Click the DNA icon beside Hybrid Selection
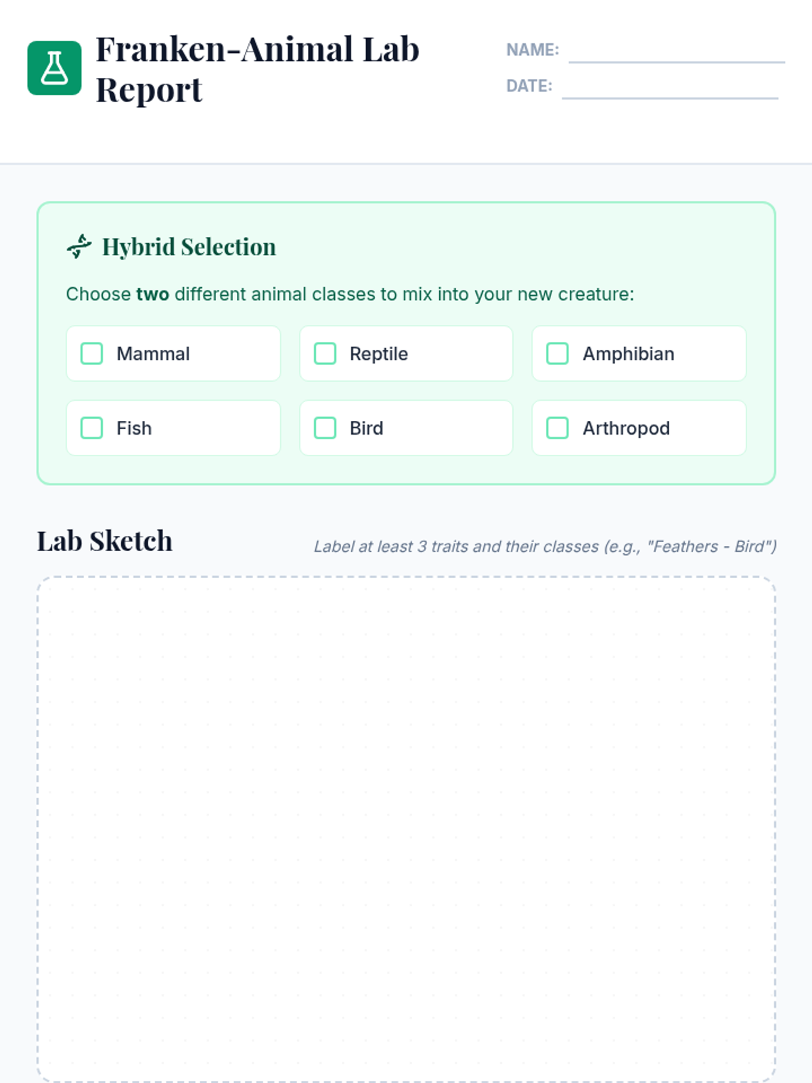 [x=79, y=246]
